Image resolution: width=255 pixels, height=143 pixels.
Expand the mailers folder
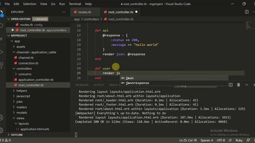pos(14,107)
